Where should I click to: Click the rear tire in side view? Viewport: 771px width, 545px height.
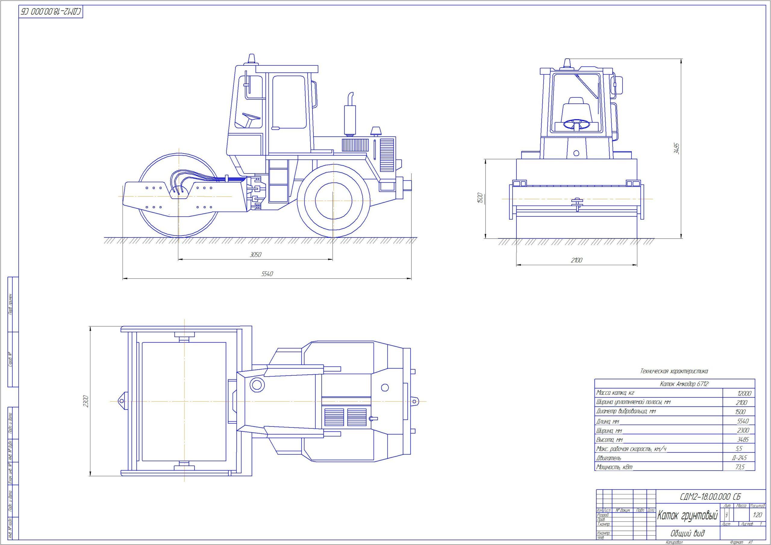click(333, 201)
